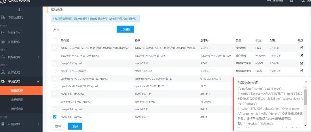Click the 用户管理 person icon
Image resolution: width=311 pixels, height=132 pixels.
point(3,72)
